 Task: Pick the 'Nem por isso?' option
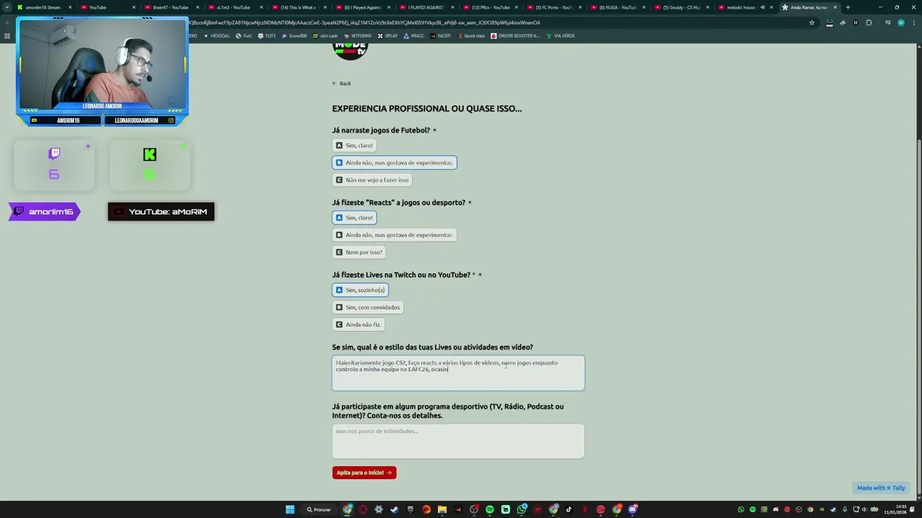[359, 252]
